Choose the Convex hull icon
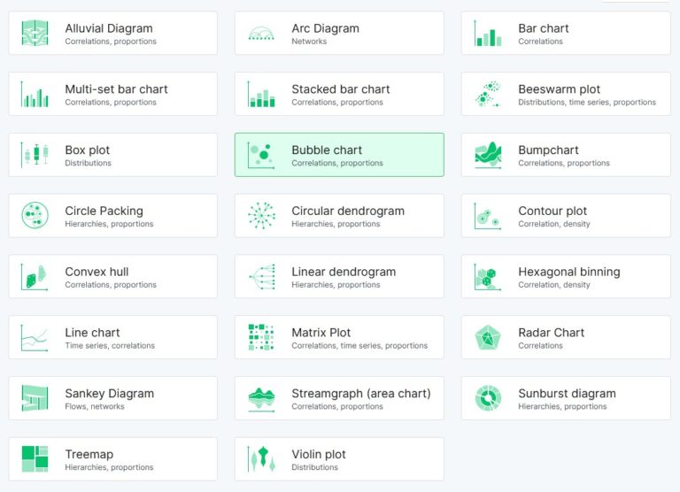 (x=35, y=277)
